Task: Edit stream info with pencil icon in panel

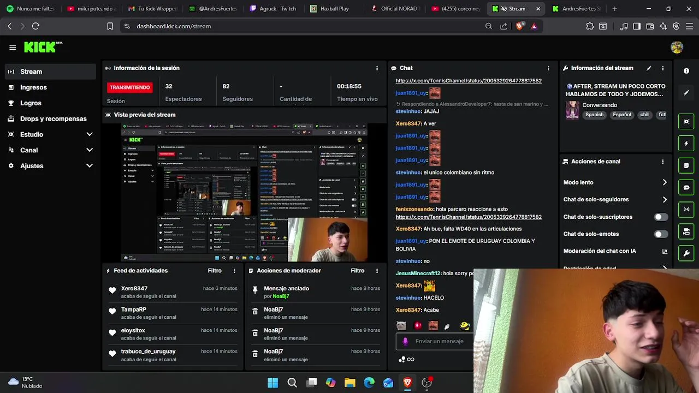Action: point(649,68)
